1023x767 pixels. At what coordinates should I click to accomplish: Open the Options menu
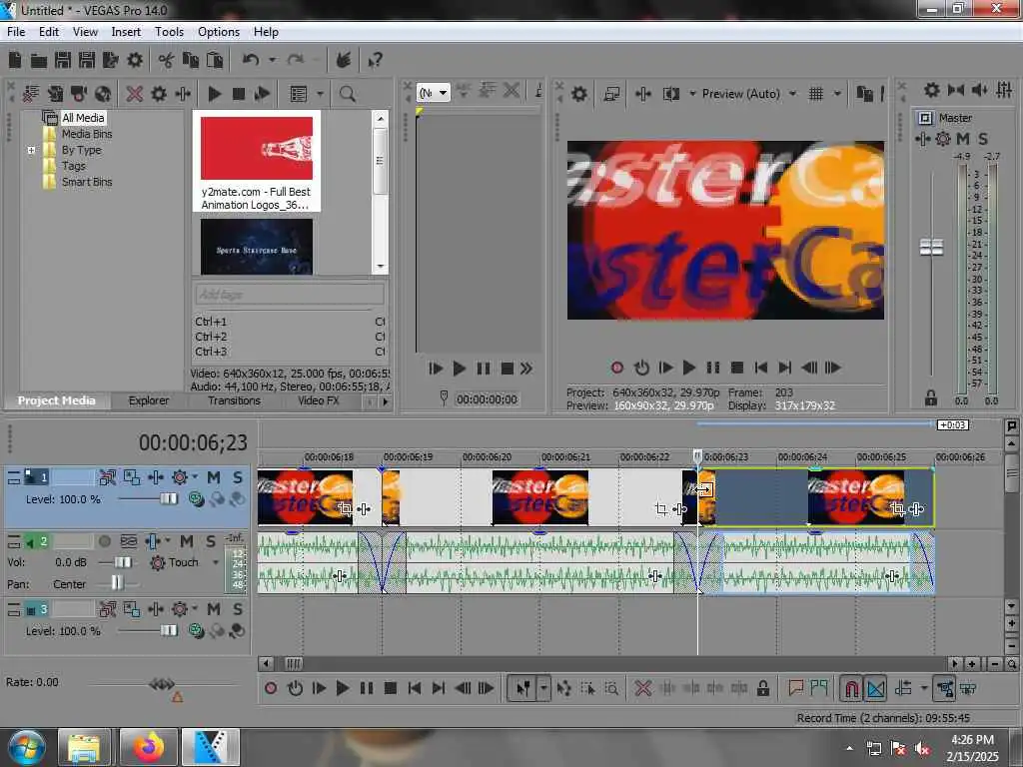[x=219, y=31]
